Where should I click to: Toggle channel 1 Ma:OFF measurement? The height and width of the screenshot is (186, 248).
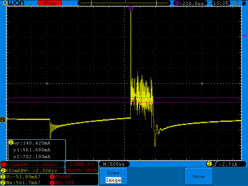62,183
